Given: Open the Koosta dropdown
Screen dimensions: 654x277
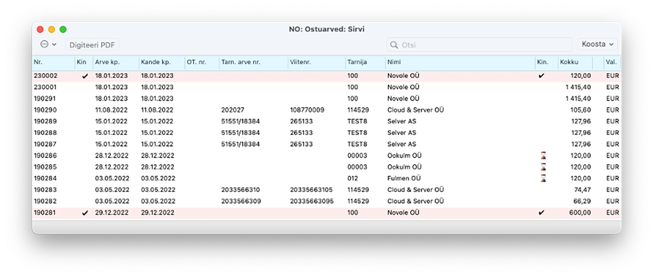Looking at the screenshot, I should point(598,44).
